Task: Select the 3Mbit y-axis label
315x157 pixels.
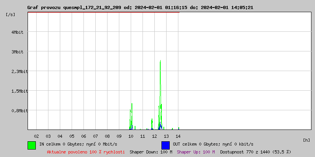Action: click(18, 52)
